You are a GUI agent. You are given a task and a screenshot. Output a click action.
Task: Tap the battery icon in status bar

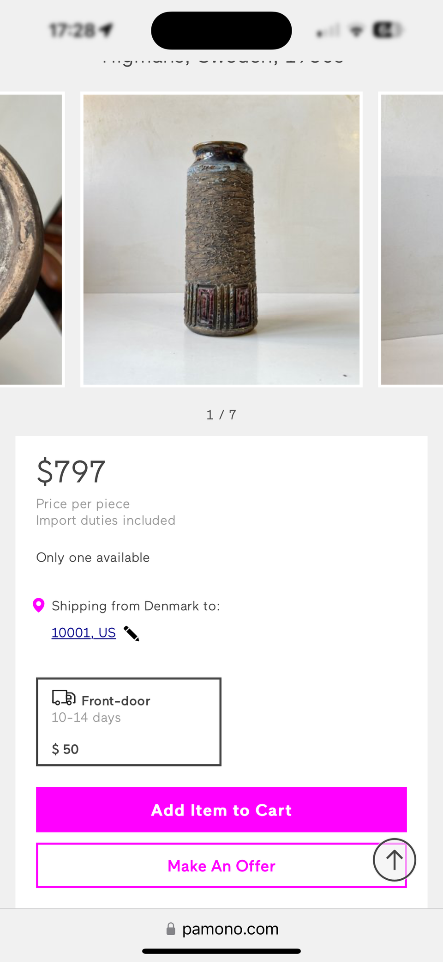click(388, 31)
